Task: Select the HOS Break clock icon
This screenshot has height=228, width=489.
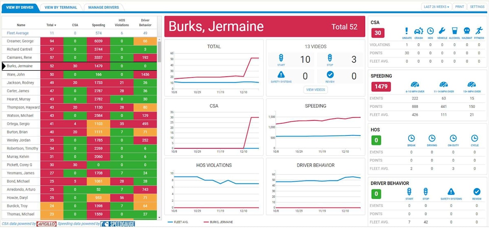Action: pyautogui.click(x=411, y=138)
